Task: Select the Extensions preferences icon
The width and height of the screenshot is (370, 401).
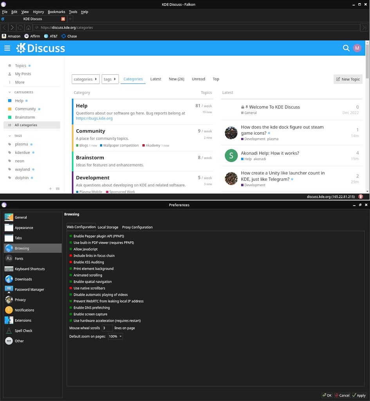Action: click(9, 320)
